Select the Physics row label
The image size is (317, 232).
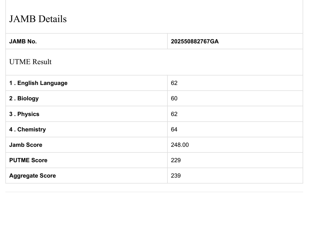[x=24, y=114]
